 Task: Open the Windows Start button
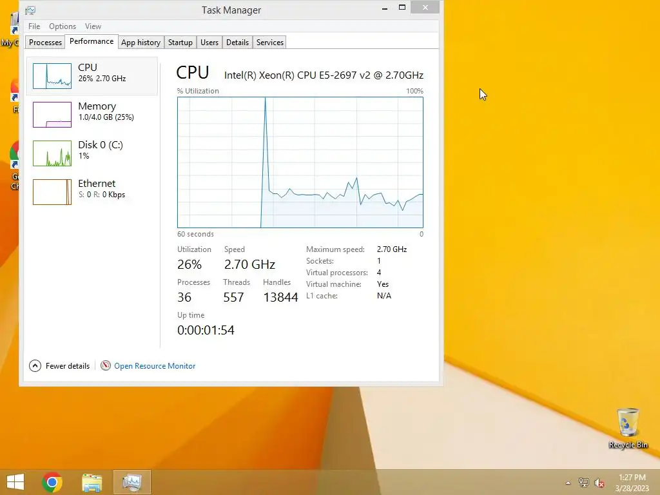click(15, 482)
